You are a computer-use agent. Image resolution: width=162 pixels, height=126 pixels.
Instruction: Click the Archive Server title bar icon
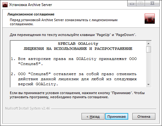click(x=5, y=5)
